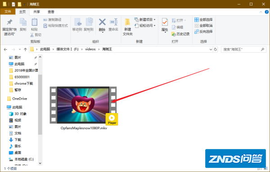Open pinned 图片 in Quick access
Screen dimensions: 270x172
tap(18, 58)
